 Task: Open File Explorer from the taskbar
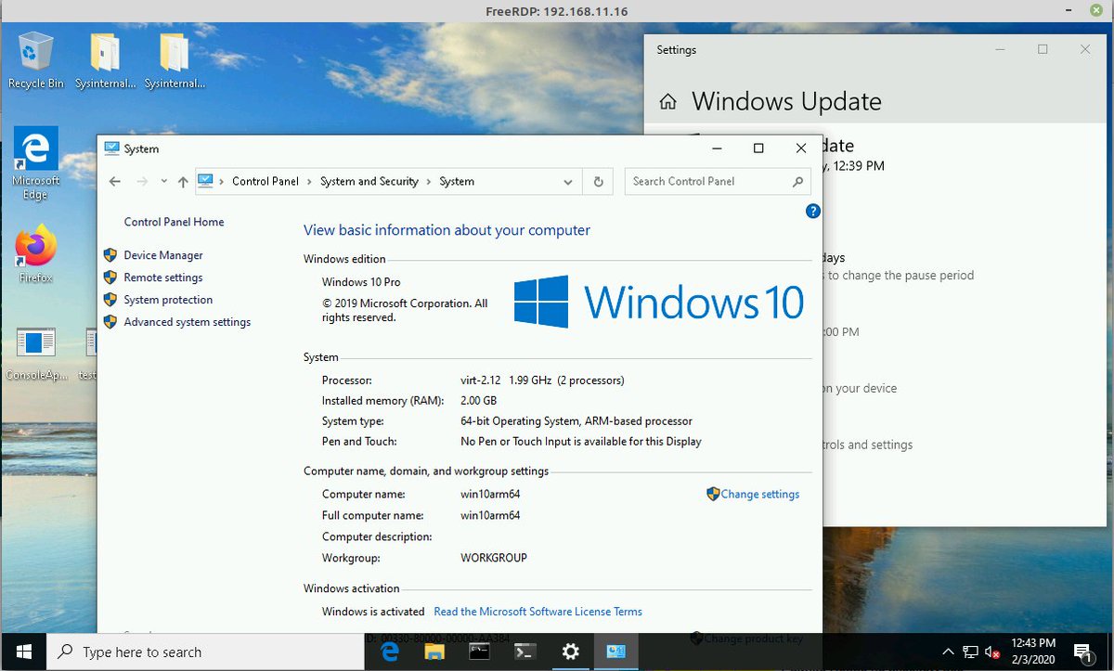coord(434,652)
